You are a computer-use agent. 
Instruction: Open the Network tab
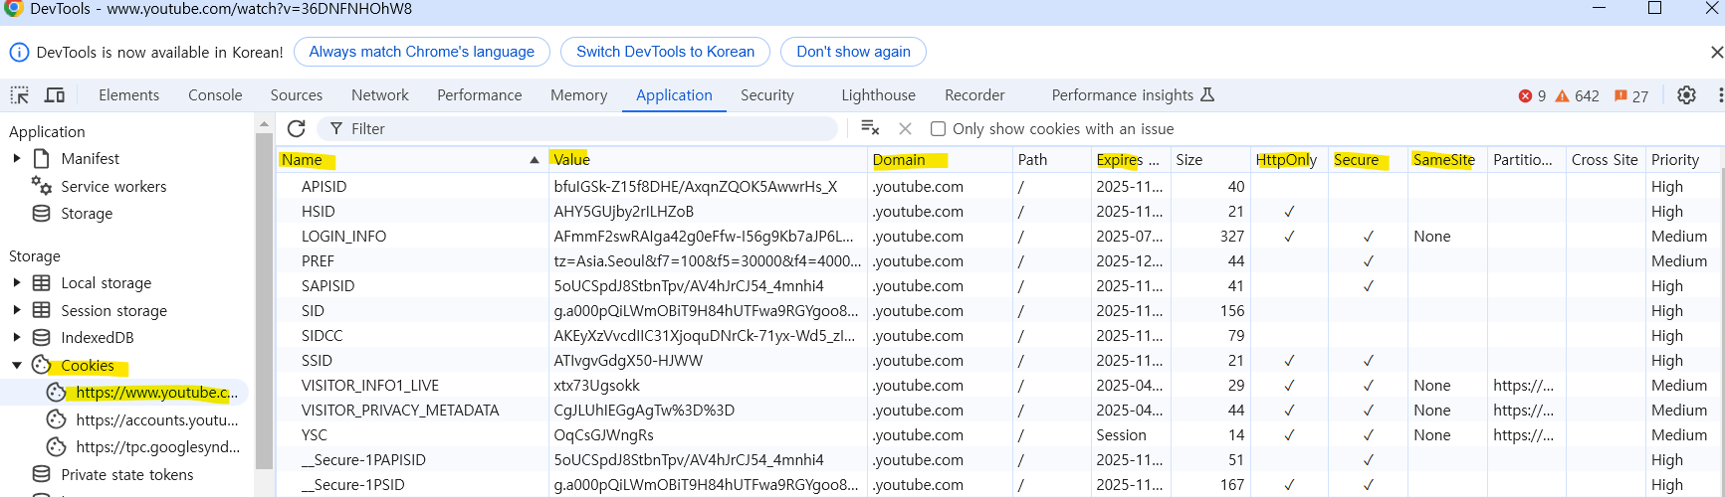[380, 95]
